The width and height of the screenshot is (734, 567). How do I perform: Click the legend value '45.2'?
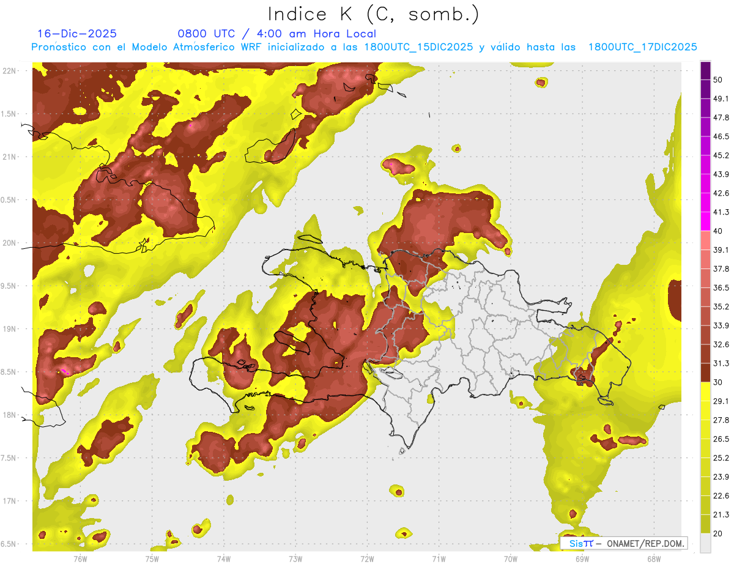click(721, 155)
